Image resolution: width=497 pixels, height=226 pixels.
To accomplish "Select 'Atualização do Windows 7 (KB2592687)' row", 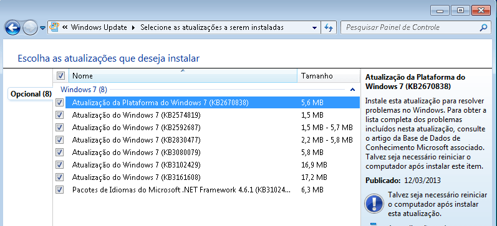I will [213, 127].
